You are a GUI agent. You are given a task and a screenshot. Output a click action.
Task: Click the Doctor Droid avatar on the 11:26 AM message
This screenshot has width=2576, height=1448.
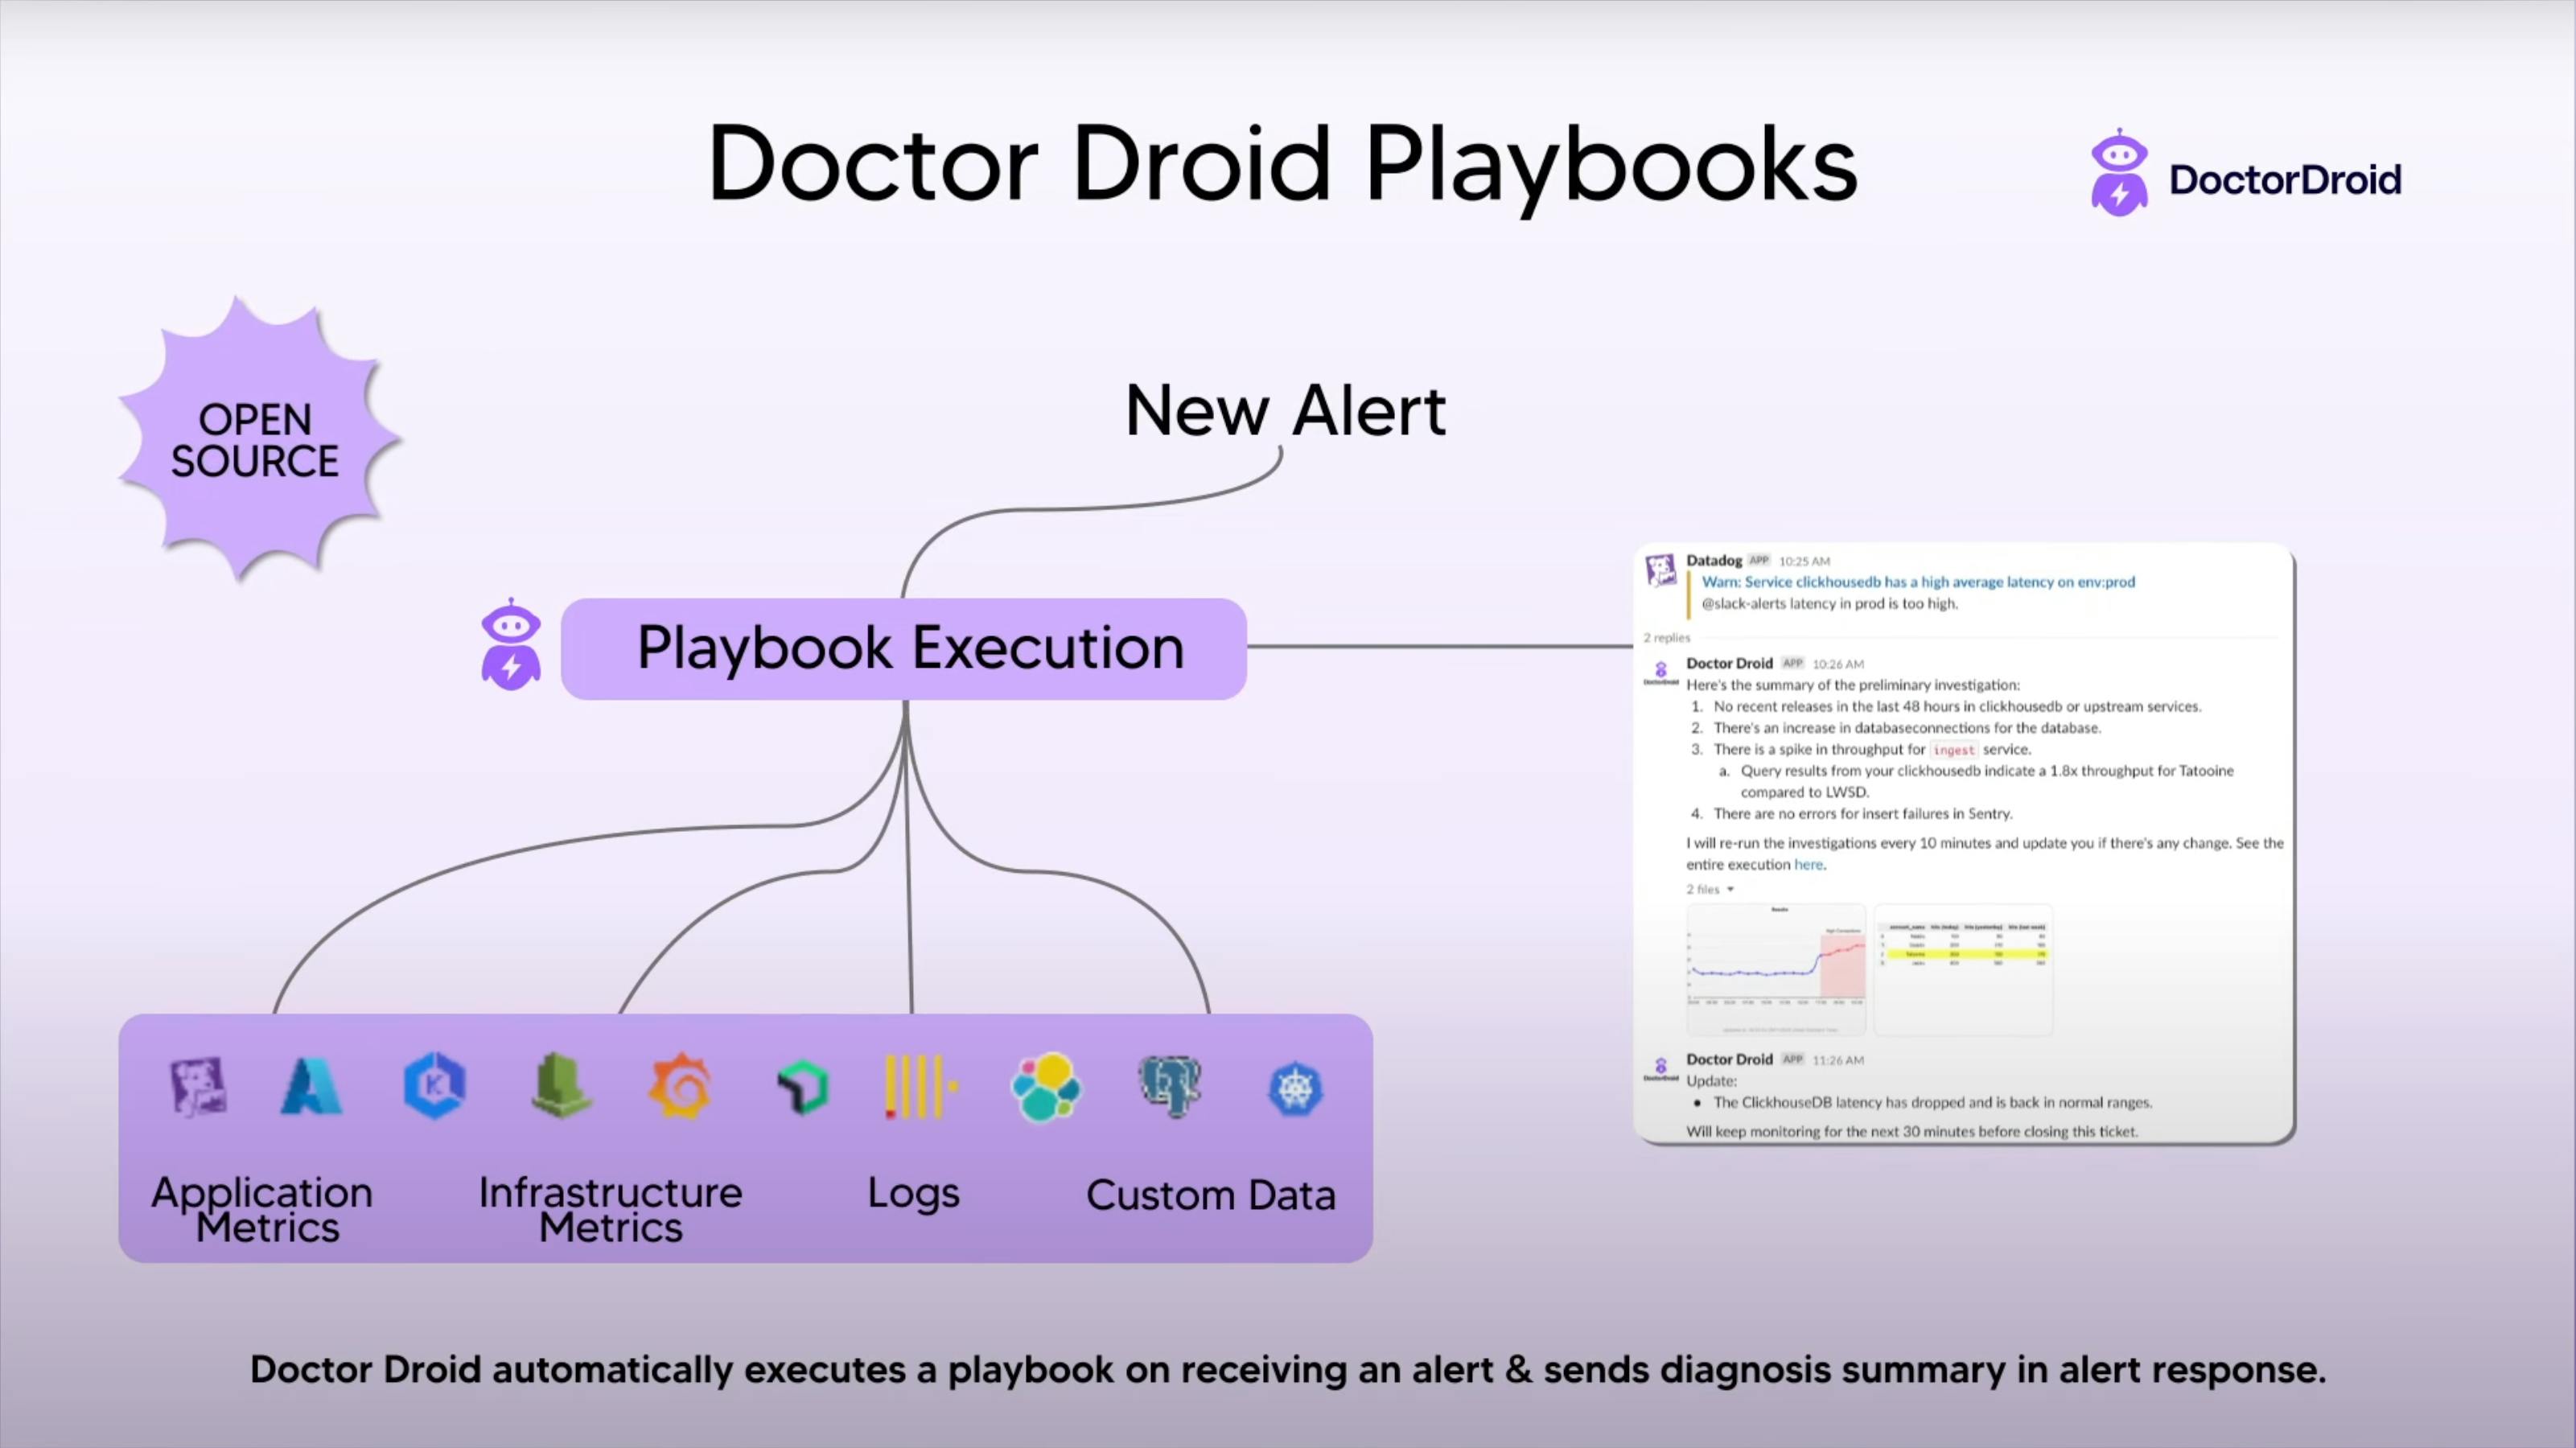[1661, 1069]
